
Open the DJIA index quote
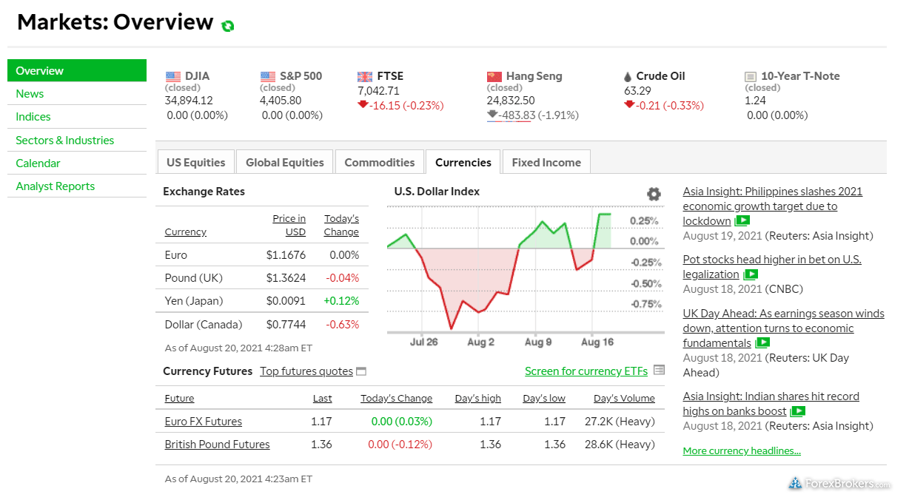point(197,75)
